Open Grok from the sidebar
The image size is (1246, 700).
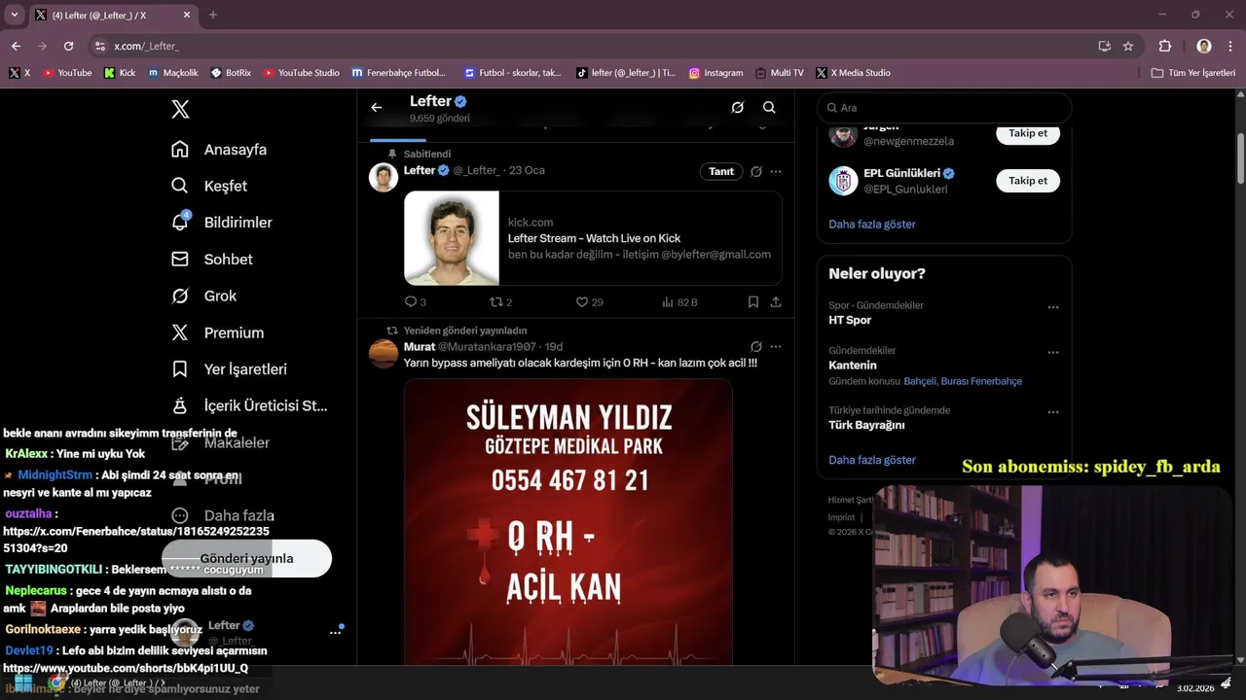point(204,296)
